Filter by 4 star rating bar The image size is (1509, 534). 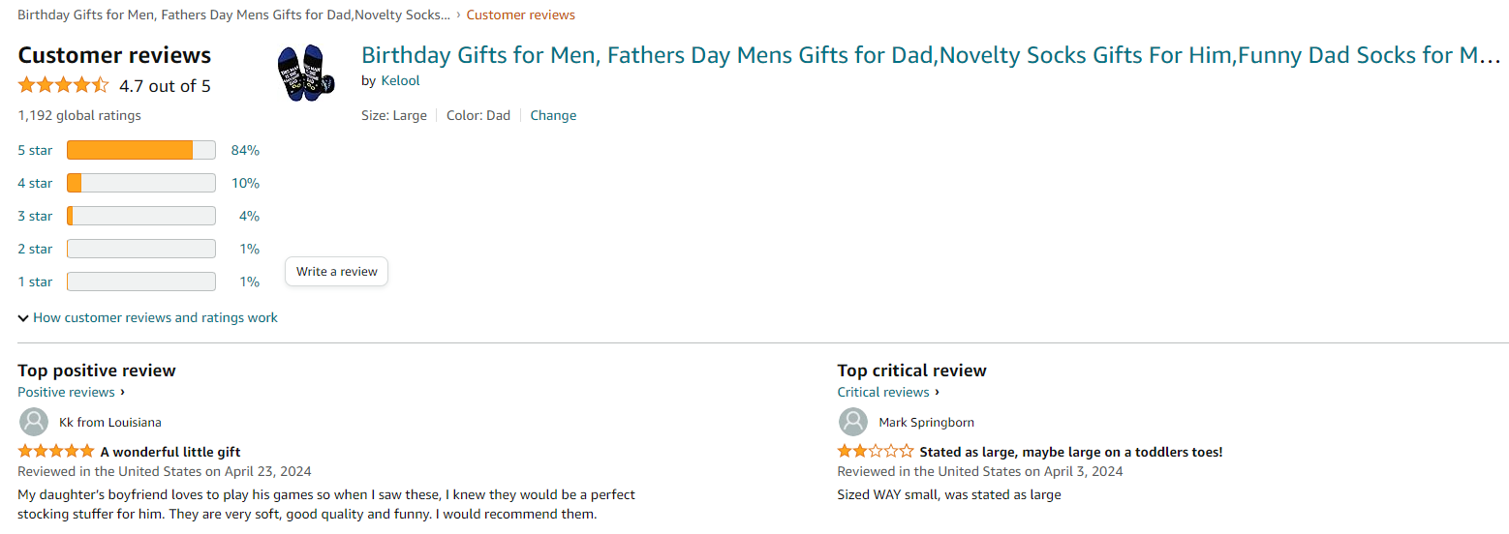140,183
